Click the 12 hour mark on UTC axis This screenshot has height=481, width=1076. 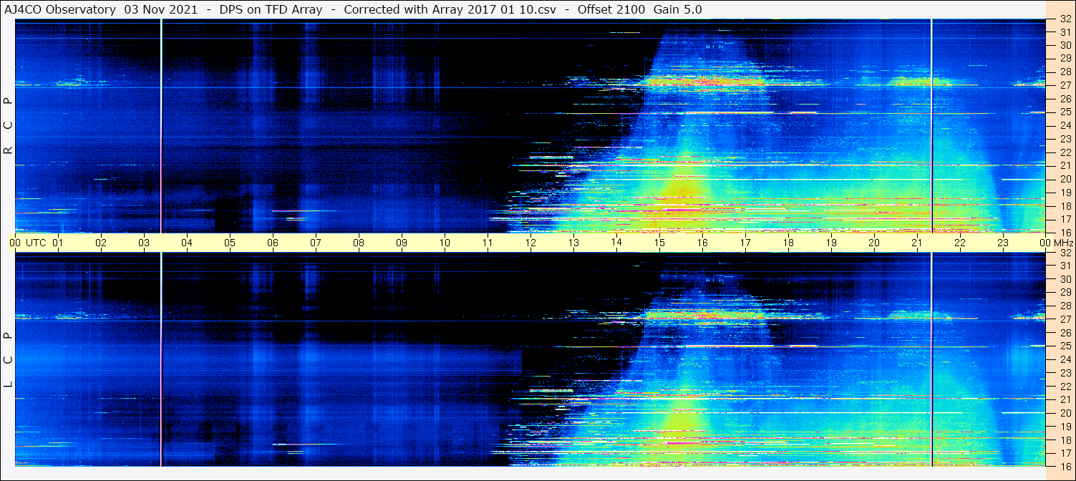pos(530,243)
